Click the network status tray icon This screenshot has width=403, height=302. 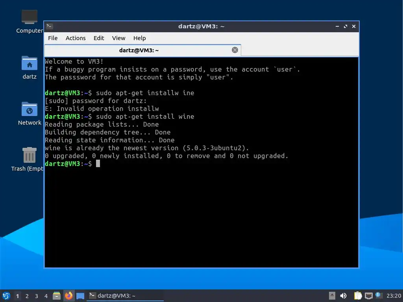(368, 296)
